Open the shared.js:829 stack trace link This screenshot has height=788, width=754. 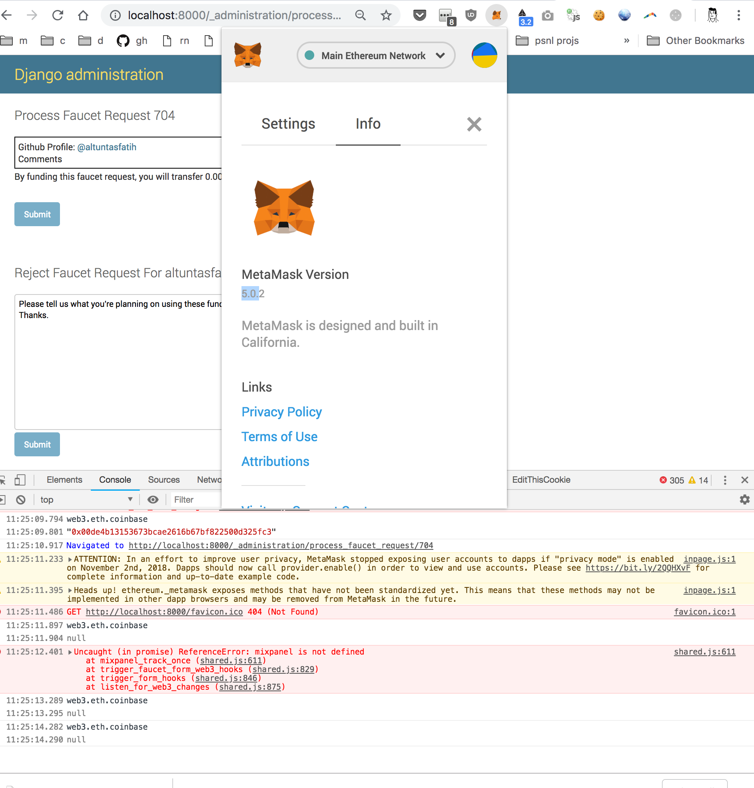[x=283, y=669]
